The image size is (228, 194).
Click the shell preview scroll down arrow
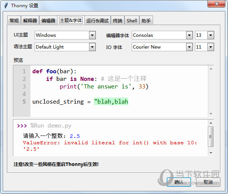point(211,153)
